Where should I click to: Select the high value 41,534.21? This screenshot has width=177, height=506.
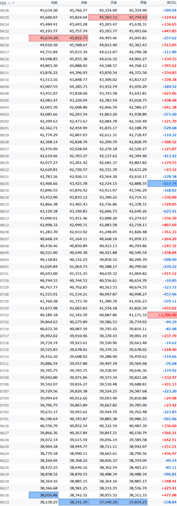[78, 294]
